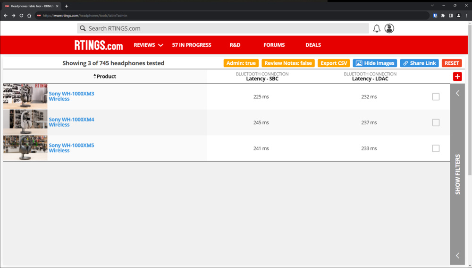The width and height of the screenshot is (472, 268).
Task: Click the notification bell icon
Action: [x=377, y=29]
